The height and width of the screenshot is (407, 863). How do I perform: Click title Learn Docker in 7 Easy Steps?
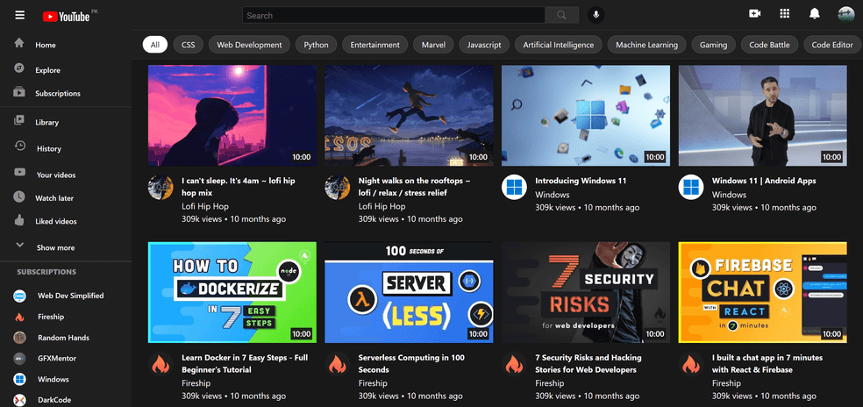click(x=245, y=363)
